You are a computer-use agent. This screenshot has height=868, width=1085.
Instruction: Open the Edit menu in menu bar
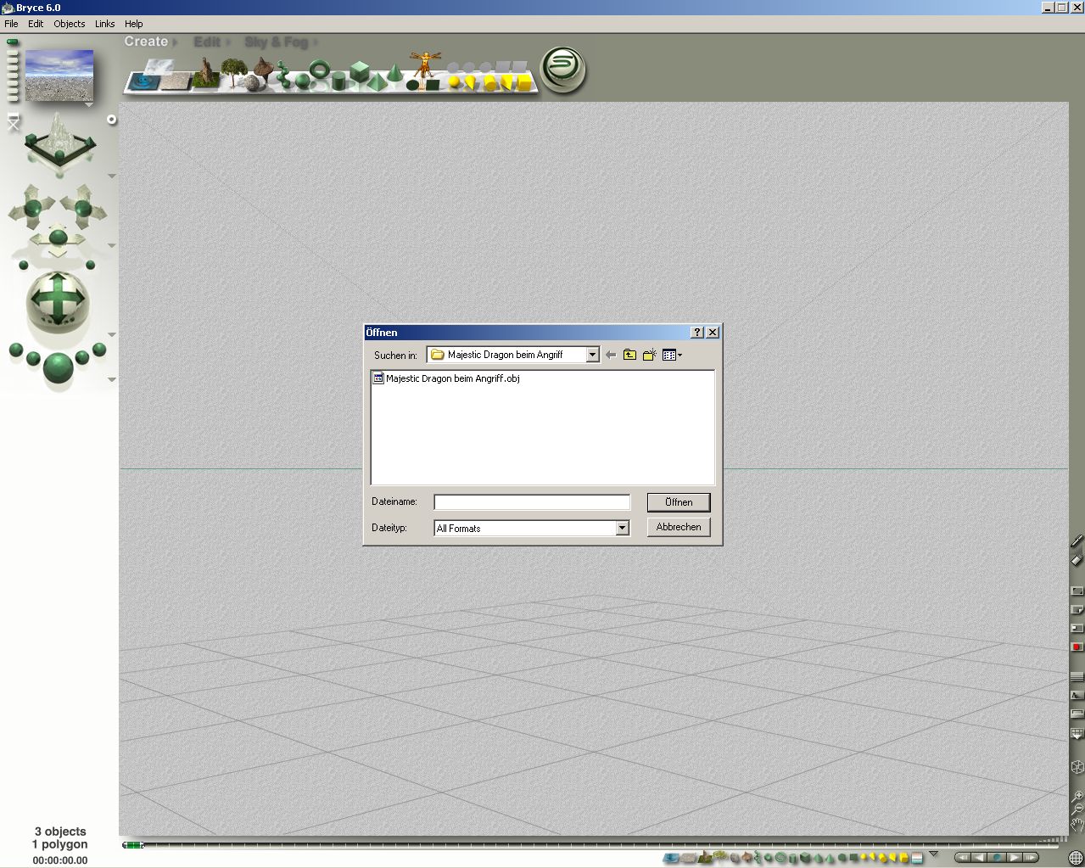tap(36, 24)
